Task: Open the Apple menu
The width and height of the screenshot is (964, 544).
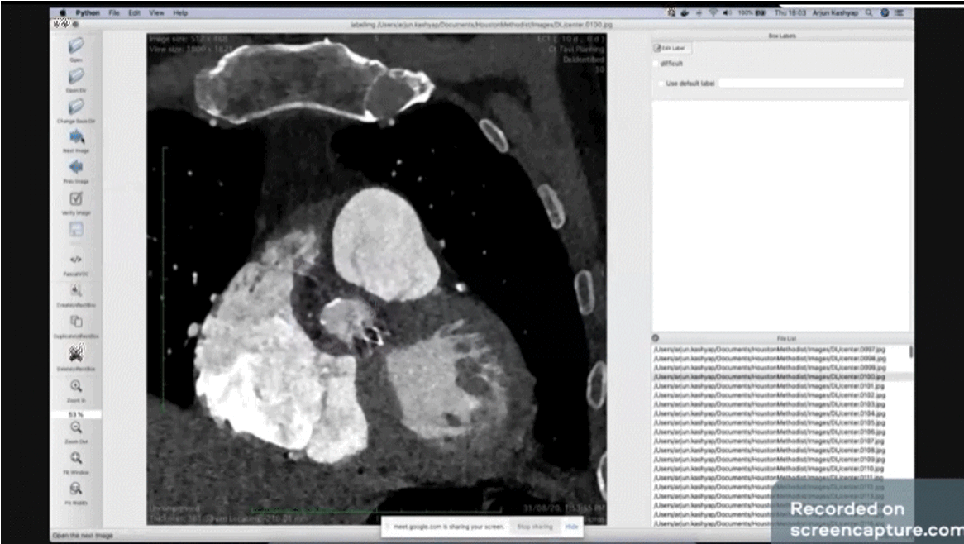Action: click(62, 12)
